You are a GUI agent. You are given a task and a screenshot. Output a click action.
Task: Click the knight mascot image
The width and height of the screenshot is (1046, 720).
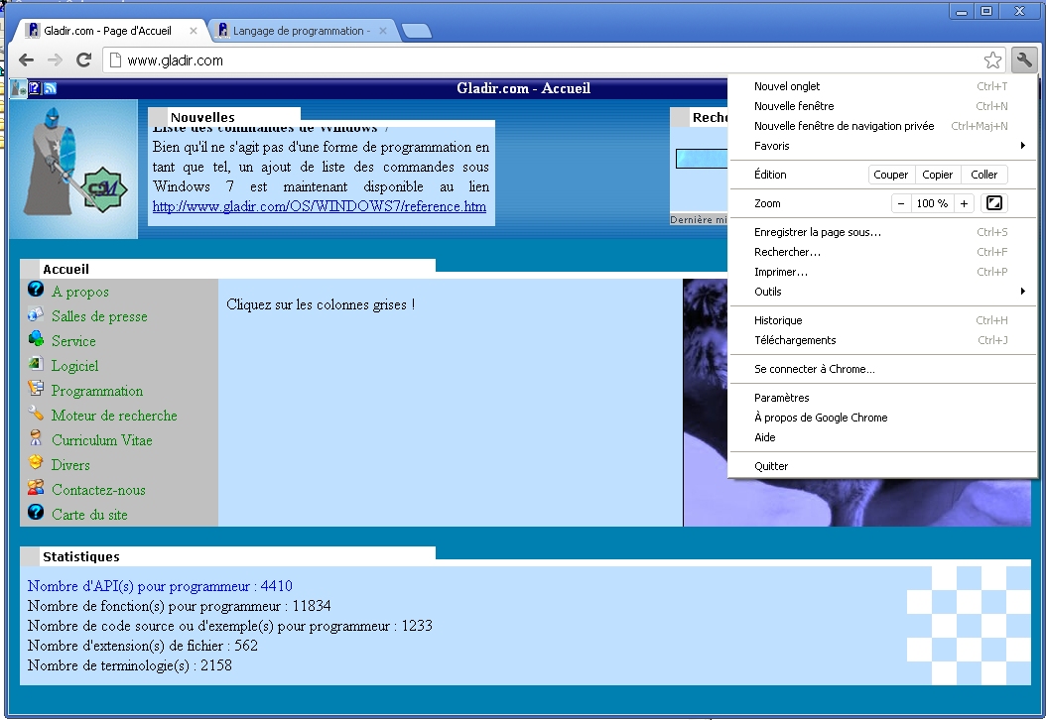[x=73, y=169]
